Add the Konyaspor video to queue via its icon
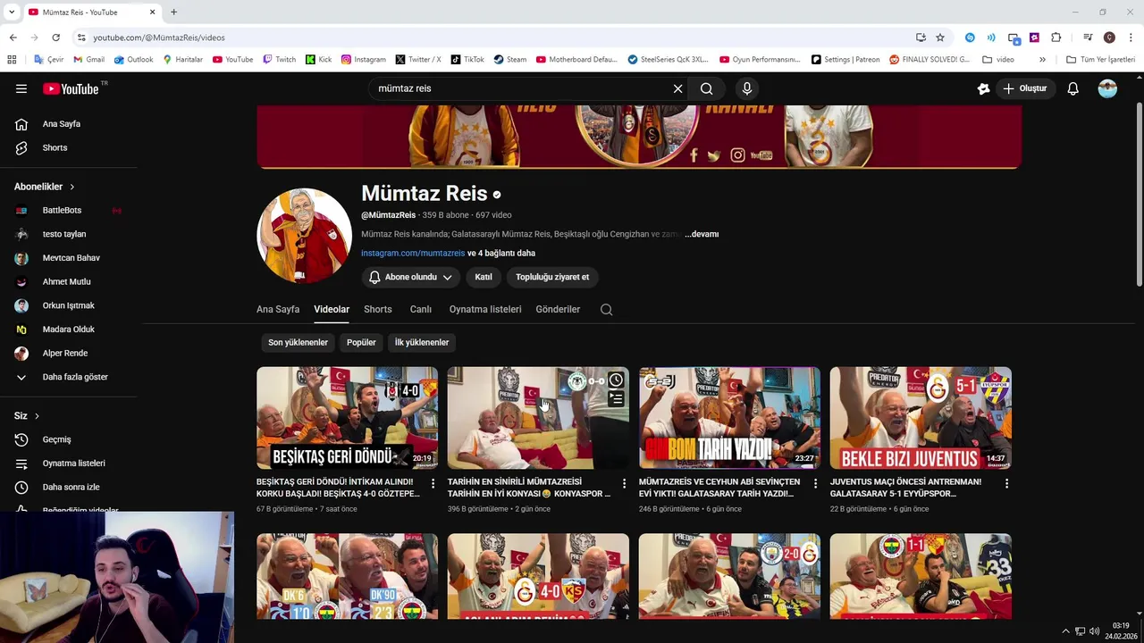The height and width of the screenshot is (643, 1144). [616, 399]
